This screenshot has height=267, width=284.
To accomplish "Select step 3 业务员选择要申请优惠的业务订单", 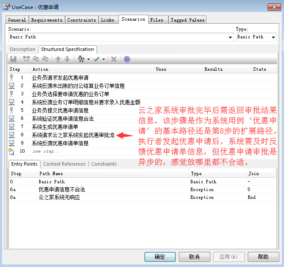I will pos(142,94).
